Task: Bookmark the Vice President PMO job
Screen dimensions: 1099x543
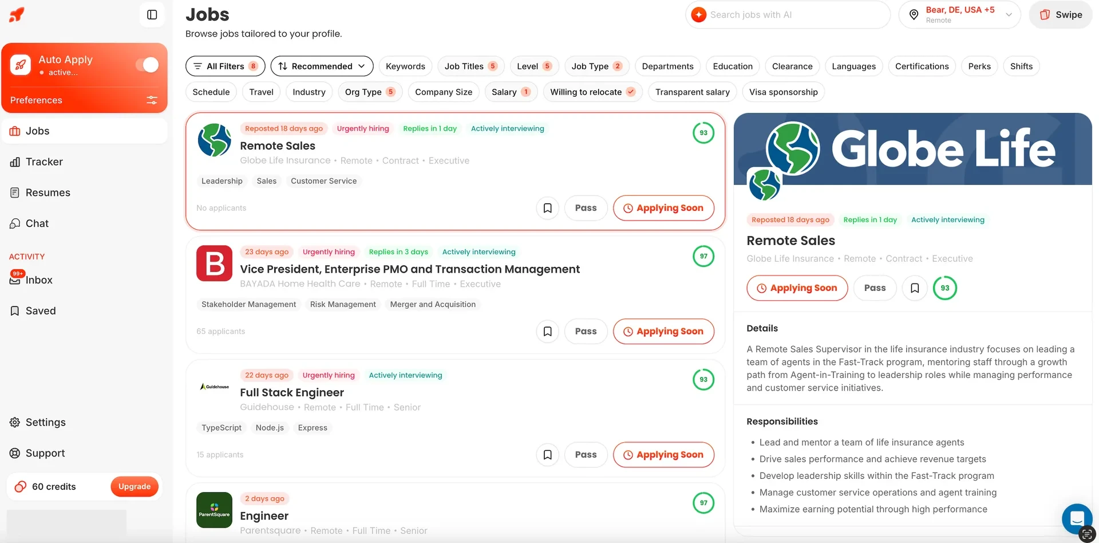Action: click(x=548, y=331)
